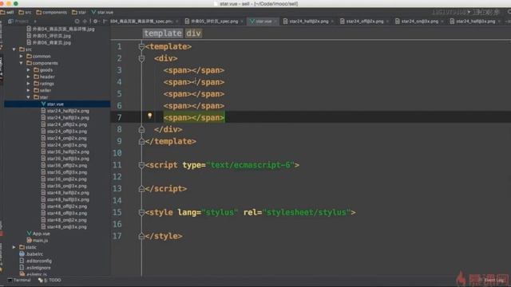
Task: Close the star.vue editor tab
Action: pos(275,22)
